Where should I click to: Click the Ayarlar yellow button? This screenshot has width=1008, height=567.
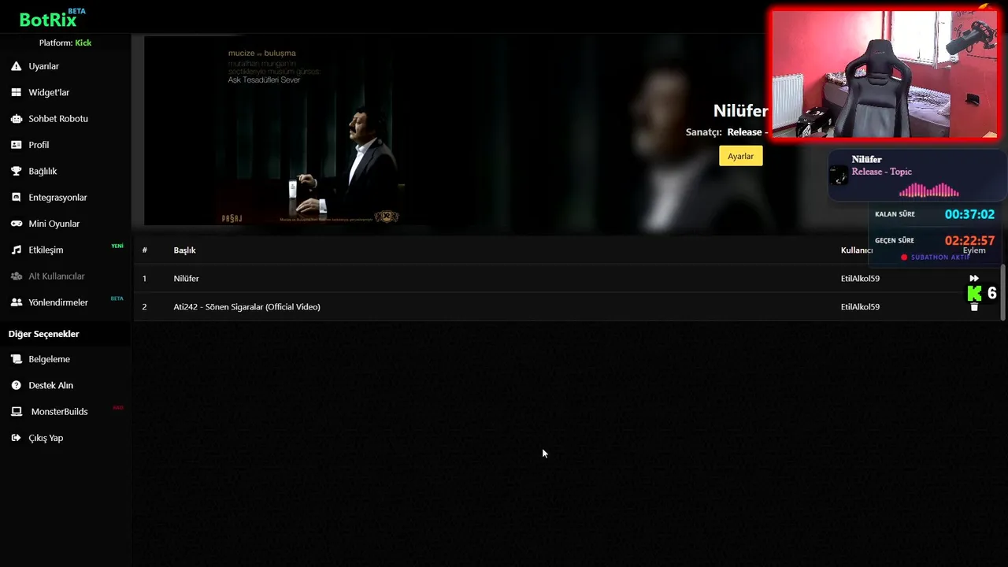tap(740, 156)
